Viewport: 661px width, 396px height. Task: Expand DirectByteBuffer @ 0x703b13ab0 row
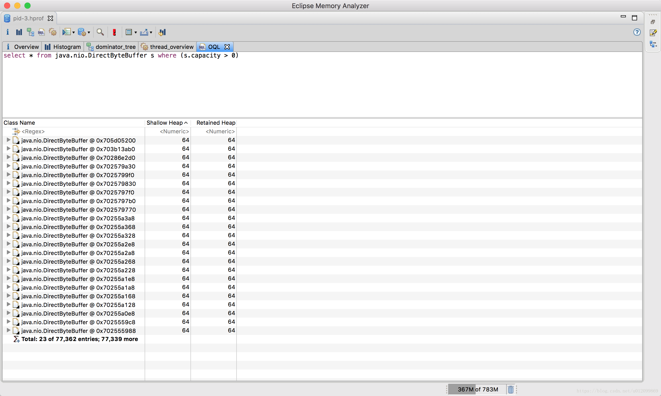(x=8, y=149)
